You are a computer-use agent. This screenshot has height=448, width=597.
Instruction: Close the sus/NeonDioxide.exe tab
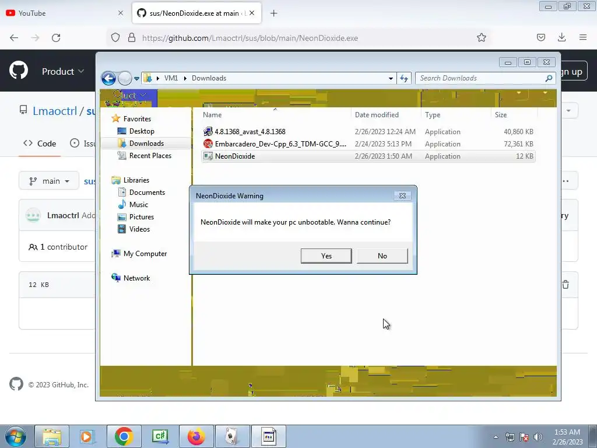click(252, 13)
